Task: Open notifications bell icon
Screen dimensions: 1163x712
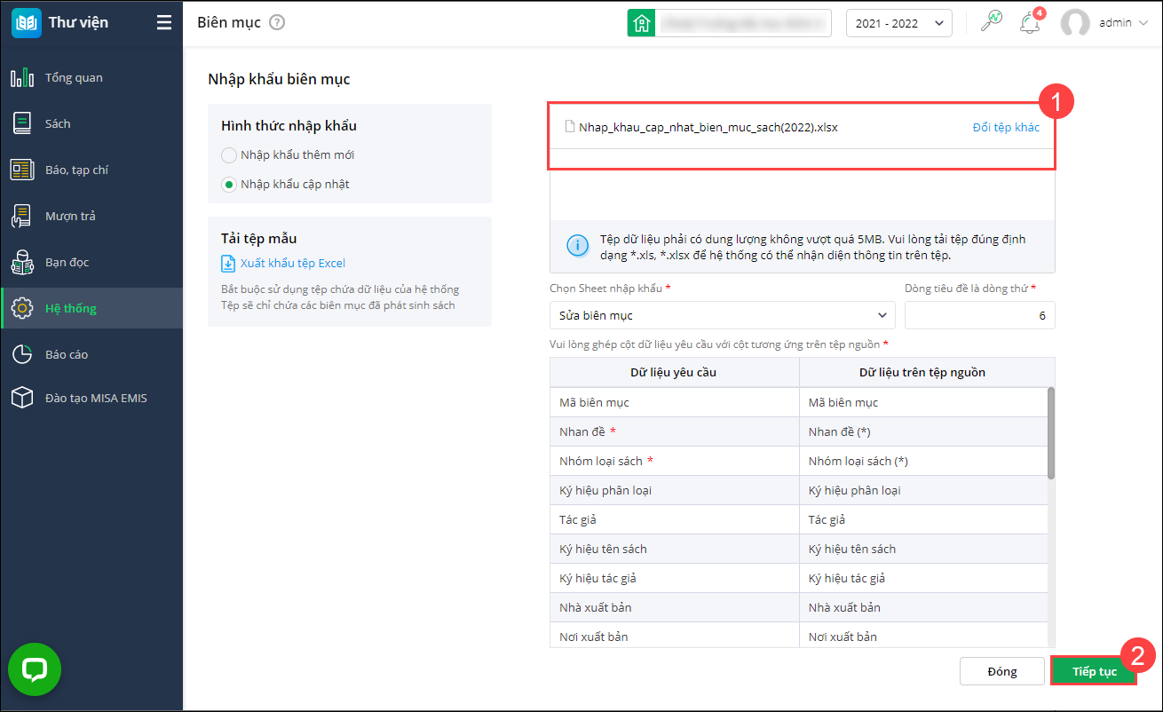Action: pyautogui.click(x=1030, y=23)
